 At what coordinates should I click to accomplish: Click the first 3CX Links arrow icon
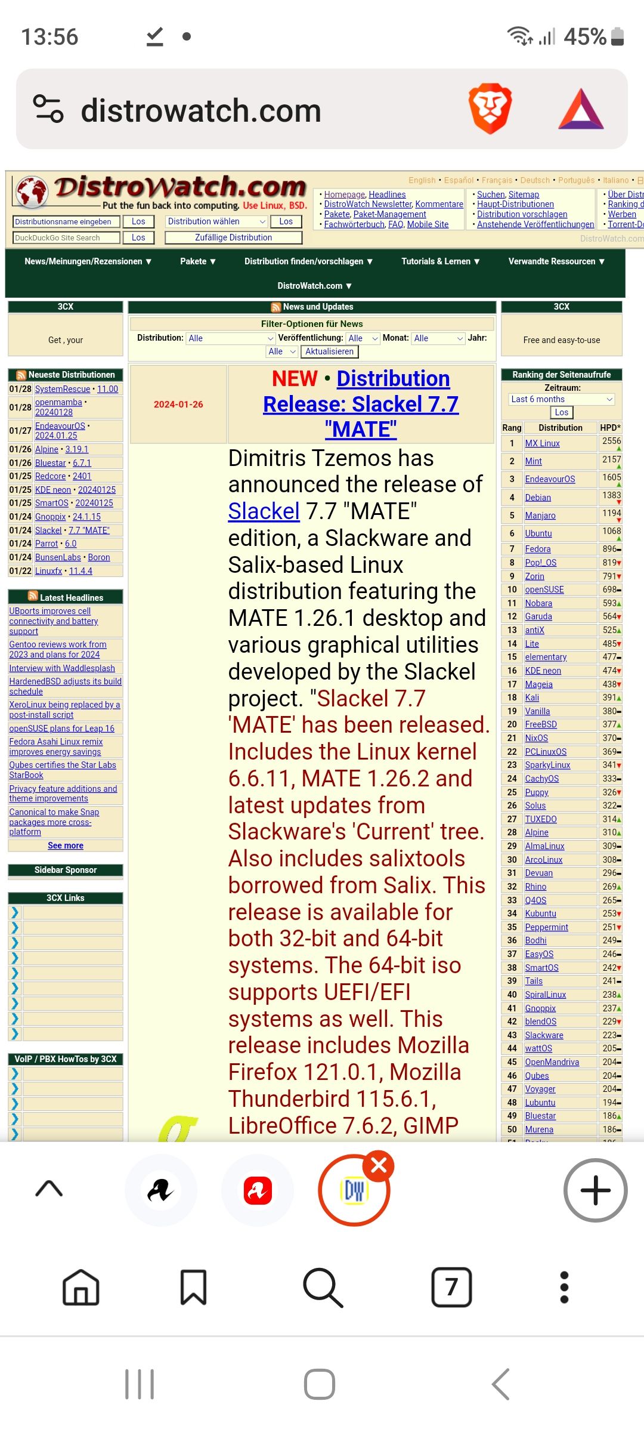pos(15,912)
